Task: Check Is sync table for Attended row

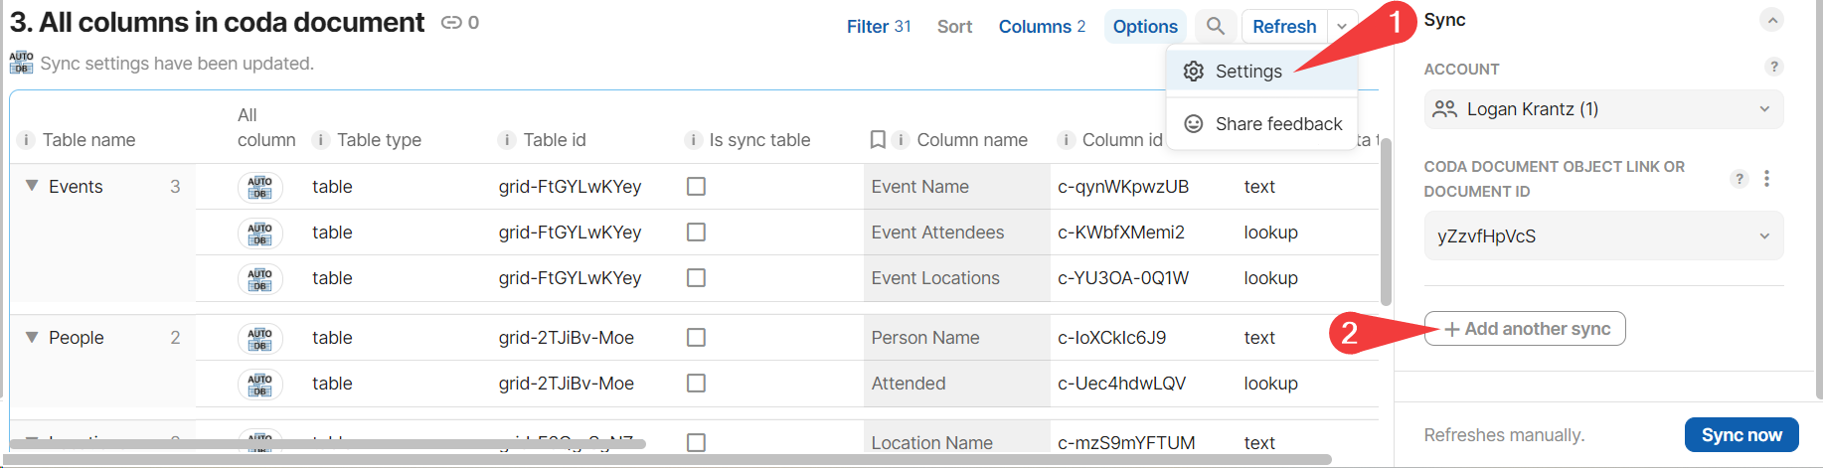Action: click(697, 384)
